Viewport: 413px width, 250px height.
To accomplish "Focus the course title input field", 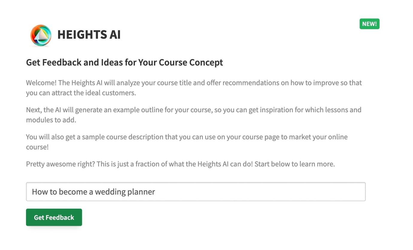I will pyautogui.click(x=196, y=192).
